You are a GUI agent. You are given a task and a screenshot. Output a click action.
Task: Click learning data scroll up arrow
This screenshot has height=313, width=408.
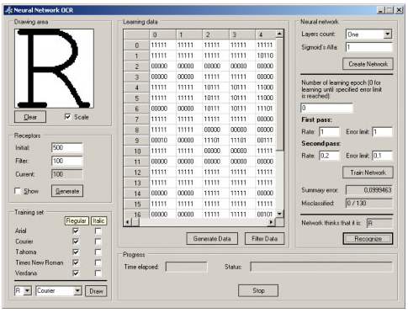click(x=279, y=34)
